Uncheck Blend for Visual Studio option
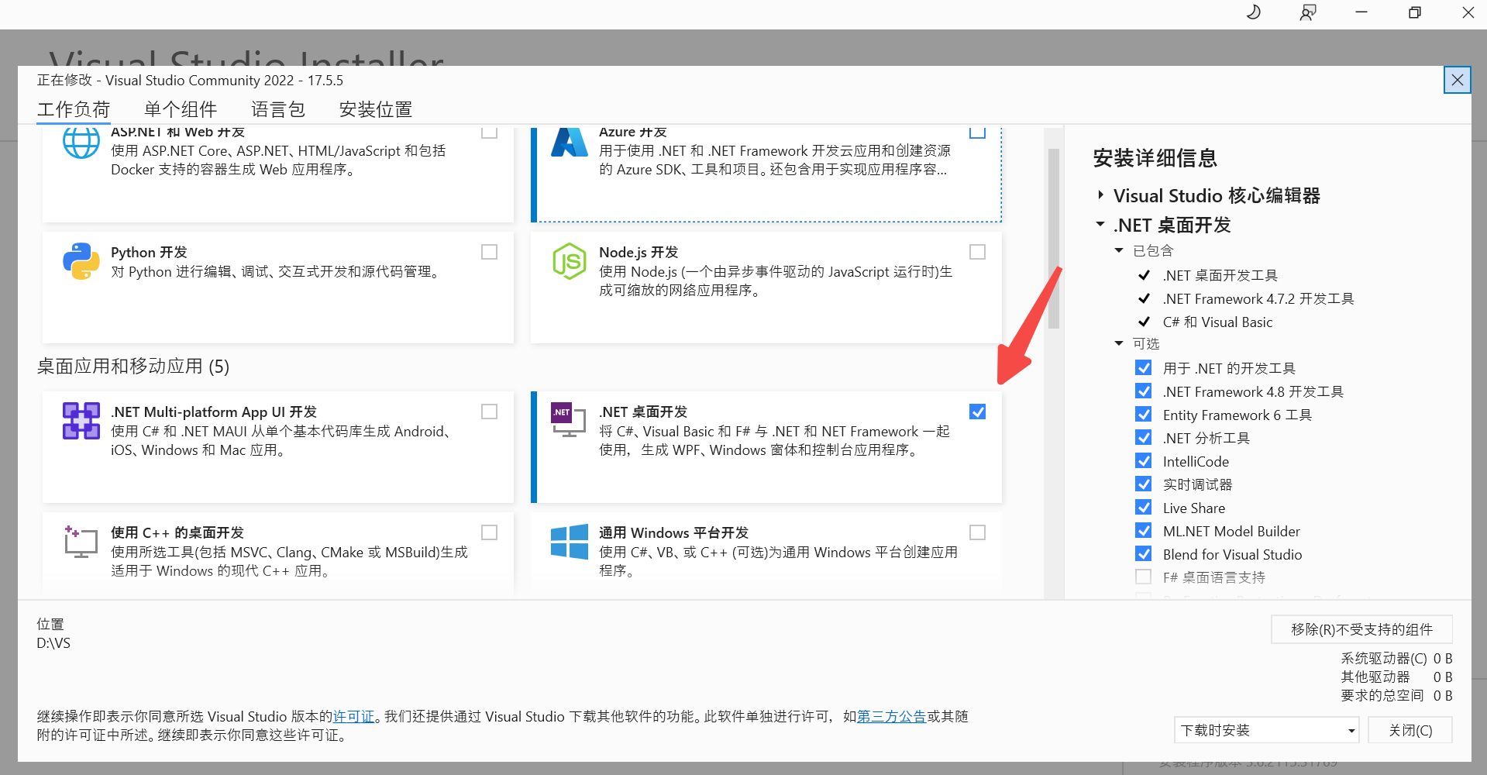1487x775 pixels. tap(1143, 553)
